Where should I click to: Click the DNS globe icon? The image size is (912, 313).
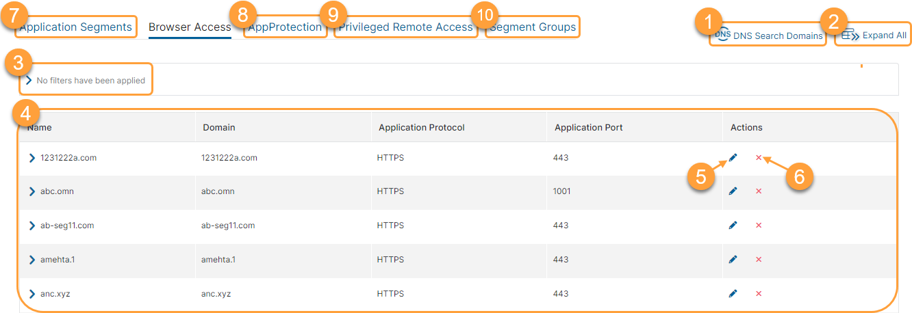click(722, 34)
